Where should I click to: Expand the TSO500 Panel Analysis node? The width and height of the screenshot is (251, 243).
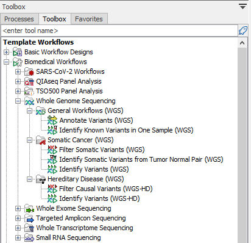18,91
